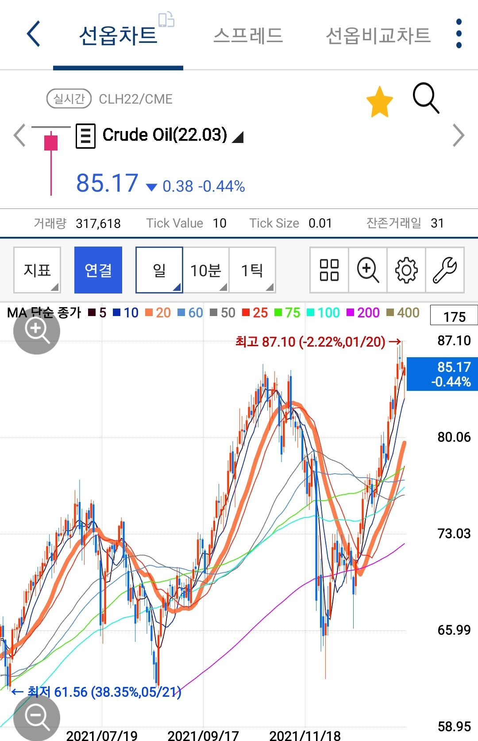Screen dimensions: 478x741
Task: Switch to the 선옵비교차트 tab
Action: pyautogui.click(x=378, y=36)
